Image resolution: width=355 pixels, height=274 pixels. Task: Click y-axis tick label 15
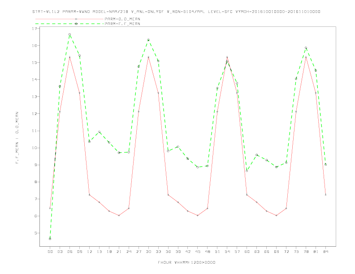35,62
